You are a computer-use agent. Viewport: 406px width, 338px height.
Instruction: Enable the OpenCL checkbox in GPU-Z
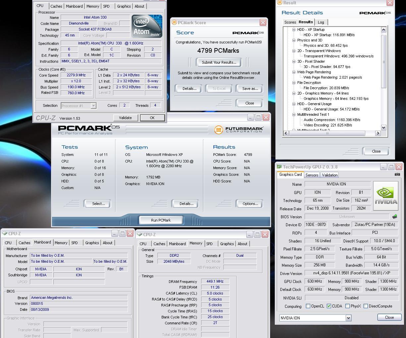pos(308,306)
